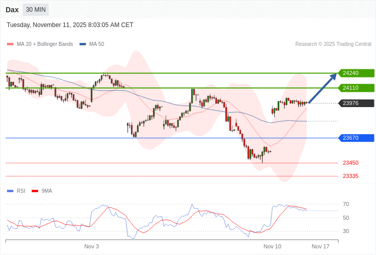Click the RSI 70 axis label

(x=346, y=205)
